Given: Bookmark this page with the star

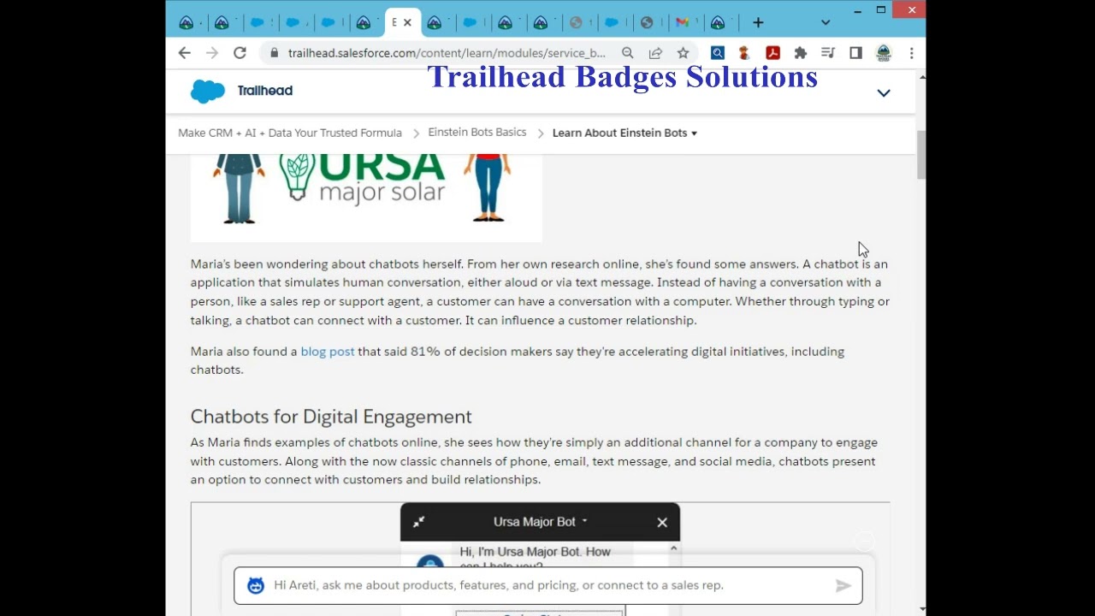Looking at the screenshot, I should [683, 53].
